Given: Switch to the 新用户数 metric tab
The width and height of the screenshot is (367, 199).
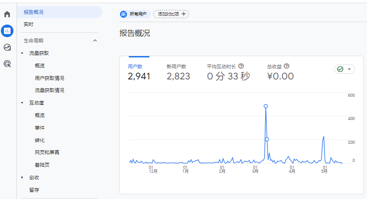Looking at the screenshot, I should pyautogui.click(x=178, y=72).
